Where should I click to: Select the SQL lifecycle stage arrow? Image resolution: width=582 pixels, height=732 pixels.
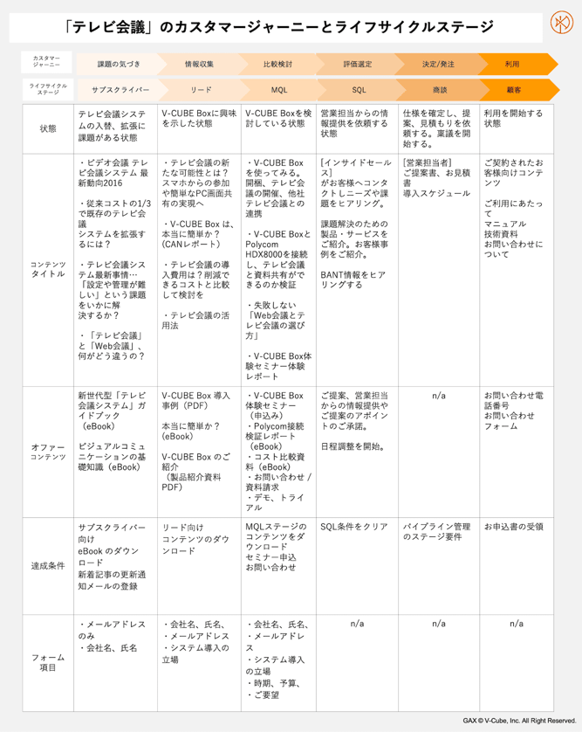(x=359, y=90)
